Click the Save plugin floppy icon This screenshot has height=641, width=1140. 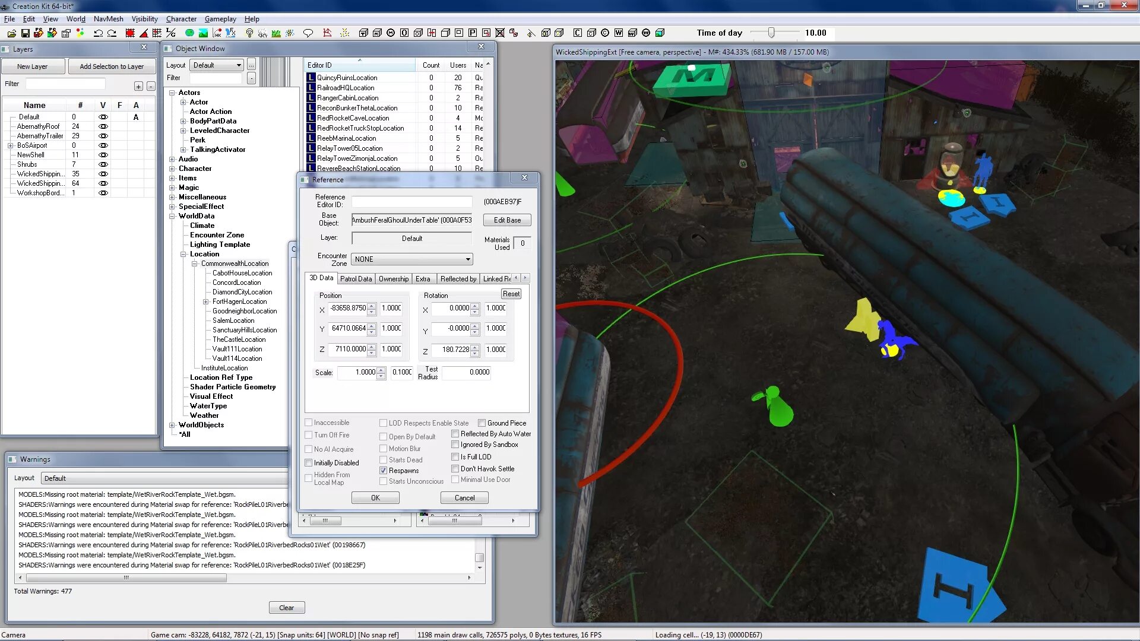pyautogui.click(x=26, y=33)
